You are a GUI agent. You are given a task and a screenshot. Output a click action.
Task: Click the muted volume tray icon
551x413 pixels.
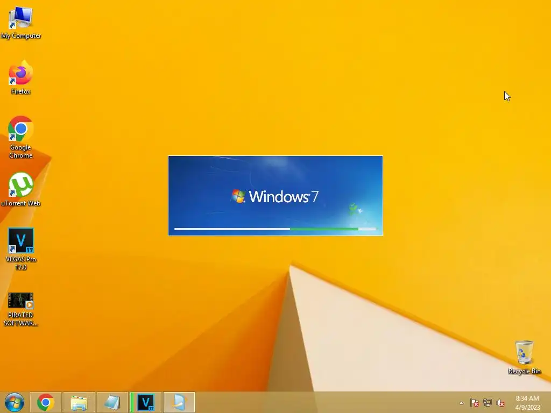pyautogui.click(x=500, y=403)
